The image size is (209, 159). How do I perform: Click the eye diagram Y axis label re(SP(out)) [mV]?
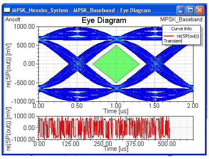coord(9,65)
